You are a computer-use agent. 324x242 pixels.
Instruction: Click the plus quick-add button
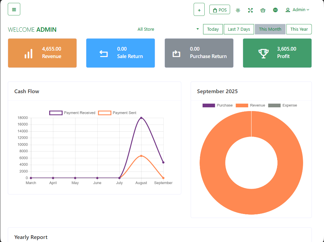click(199, 10)
